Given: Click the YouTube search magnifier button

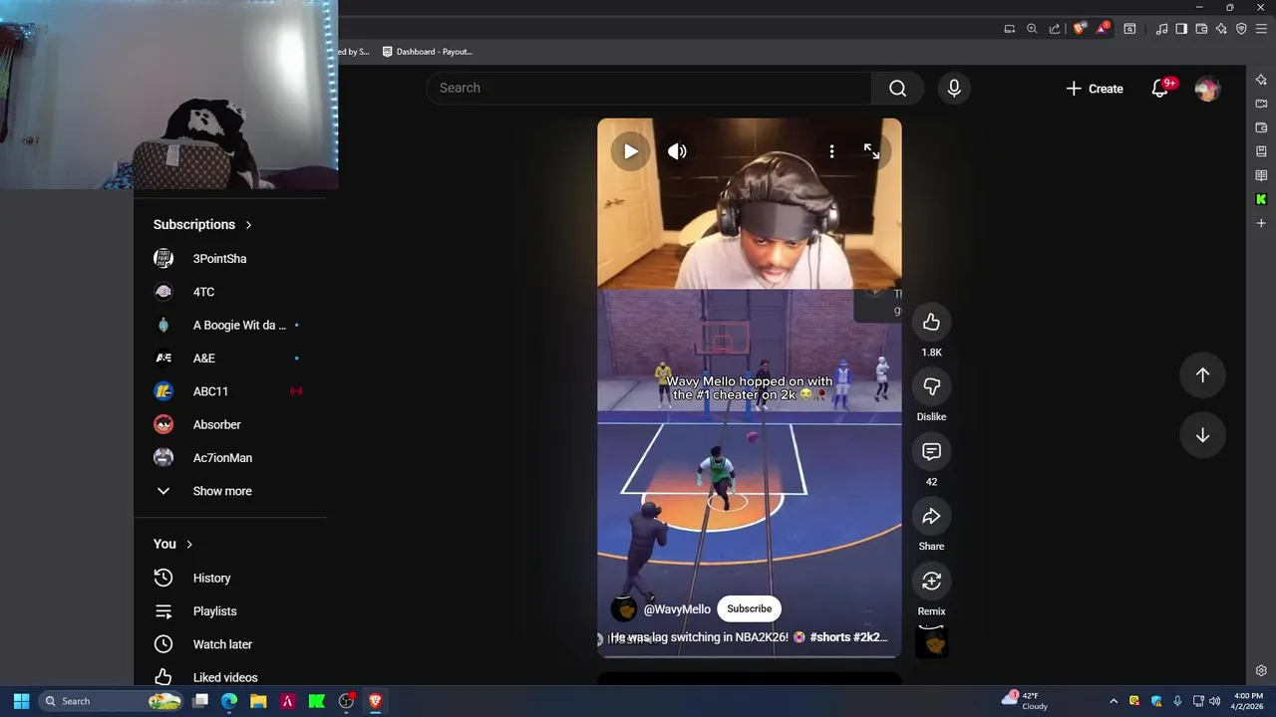Looking at the screenshot, I should 897,89.
